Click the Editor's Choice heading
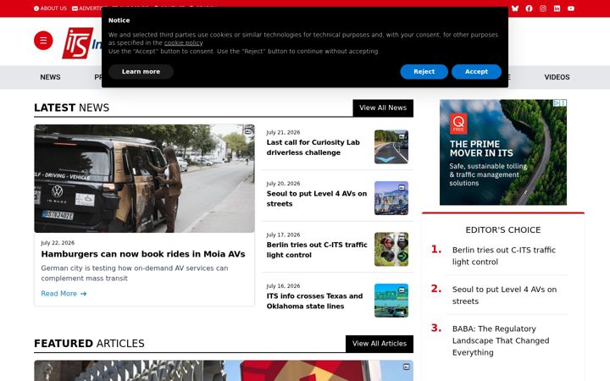This screenshot has height=381, width=610. (x=503, y=229)
